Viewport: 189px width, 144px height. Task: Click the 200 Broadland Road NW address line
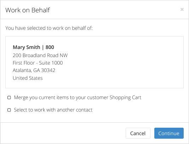(x=40, y=55)
